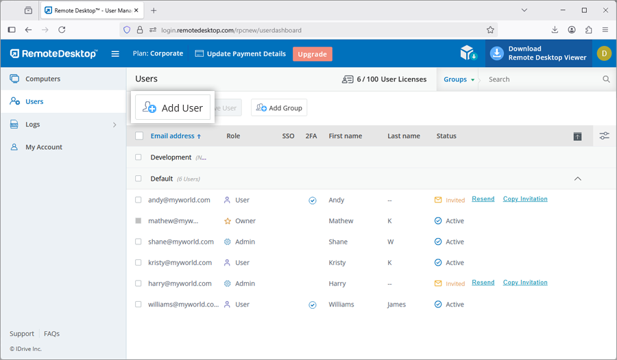
Task: Open Computers in sidebar
Action: point(63,79)
